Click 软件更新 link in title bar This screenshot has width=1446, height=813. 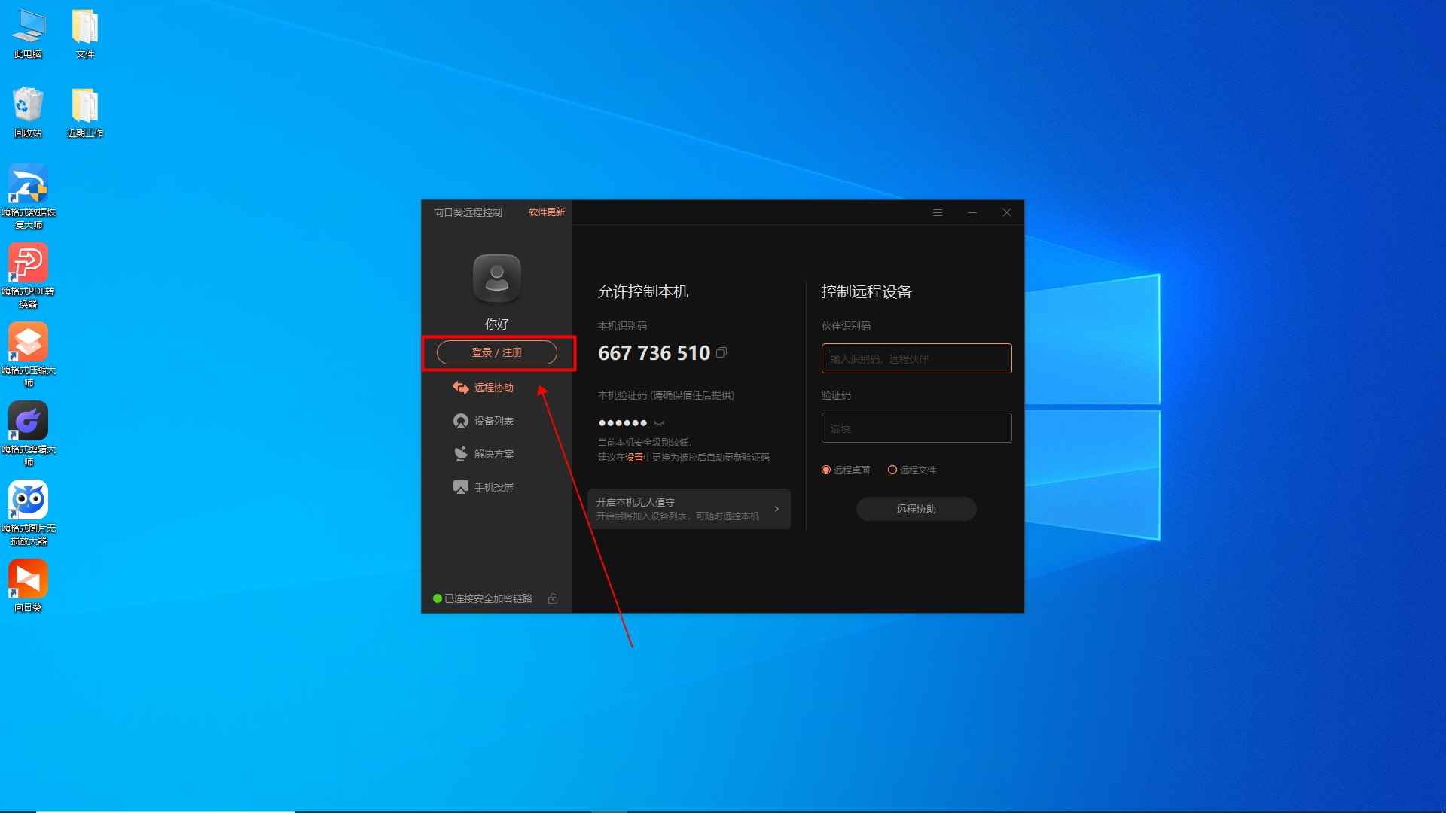(x=546, y=212)
